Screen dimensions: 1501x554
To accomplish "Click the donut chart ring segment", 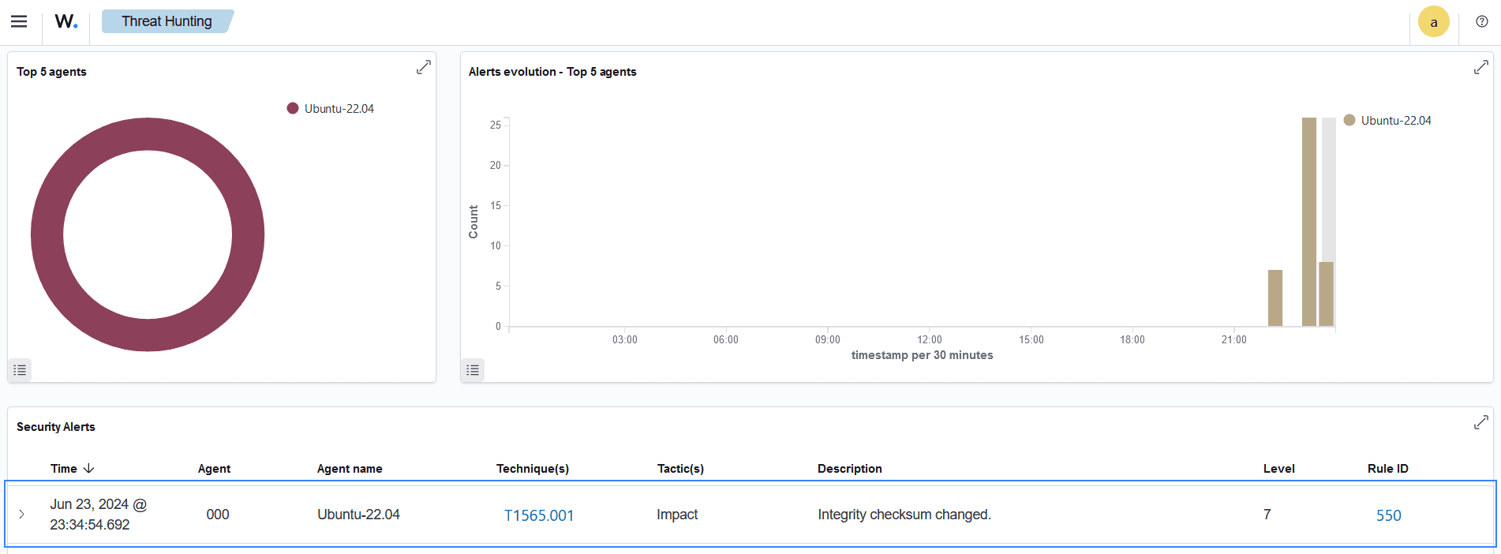I will pos(47,234).
